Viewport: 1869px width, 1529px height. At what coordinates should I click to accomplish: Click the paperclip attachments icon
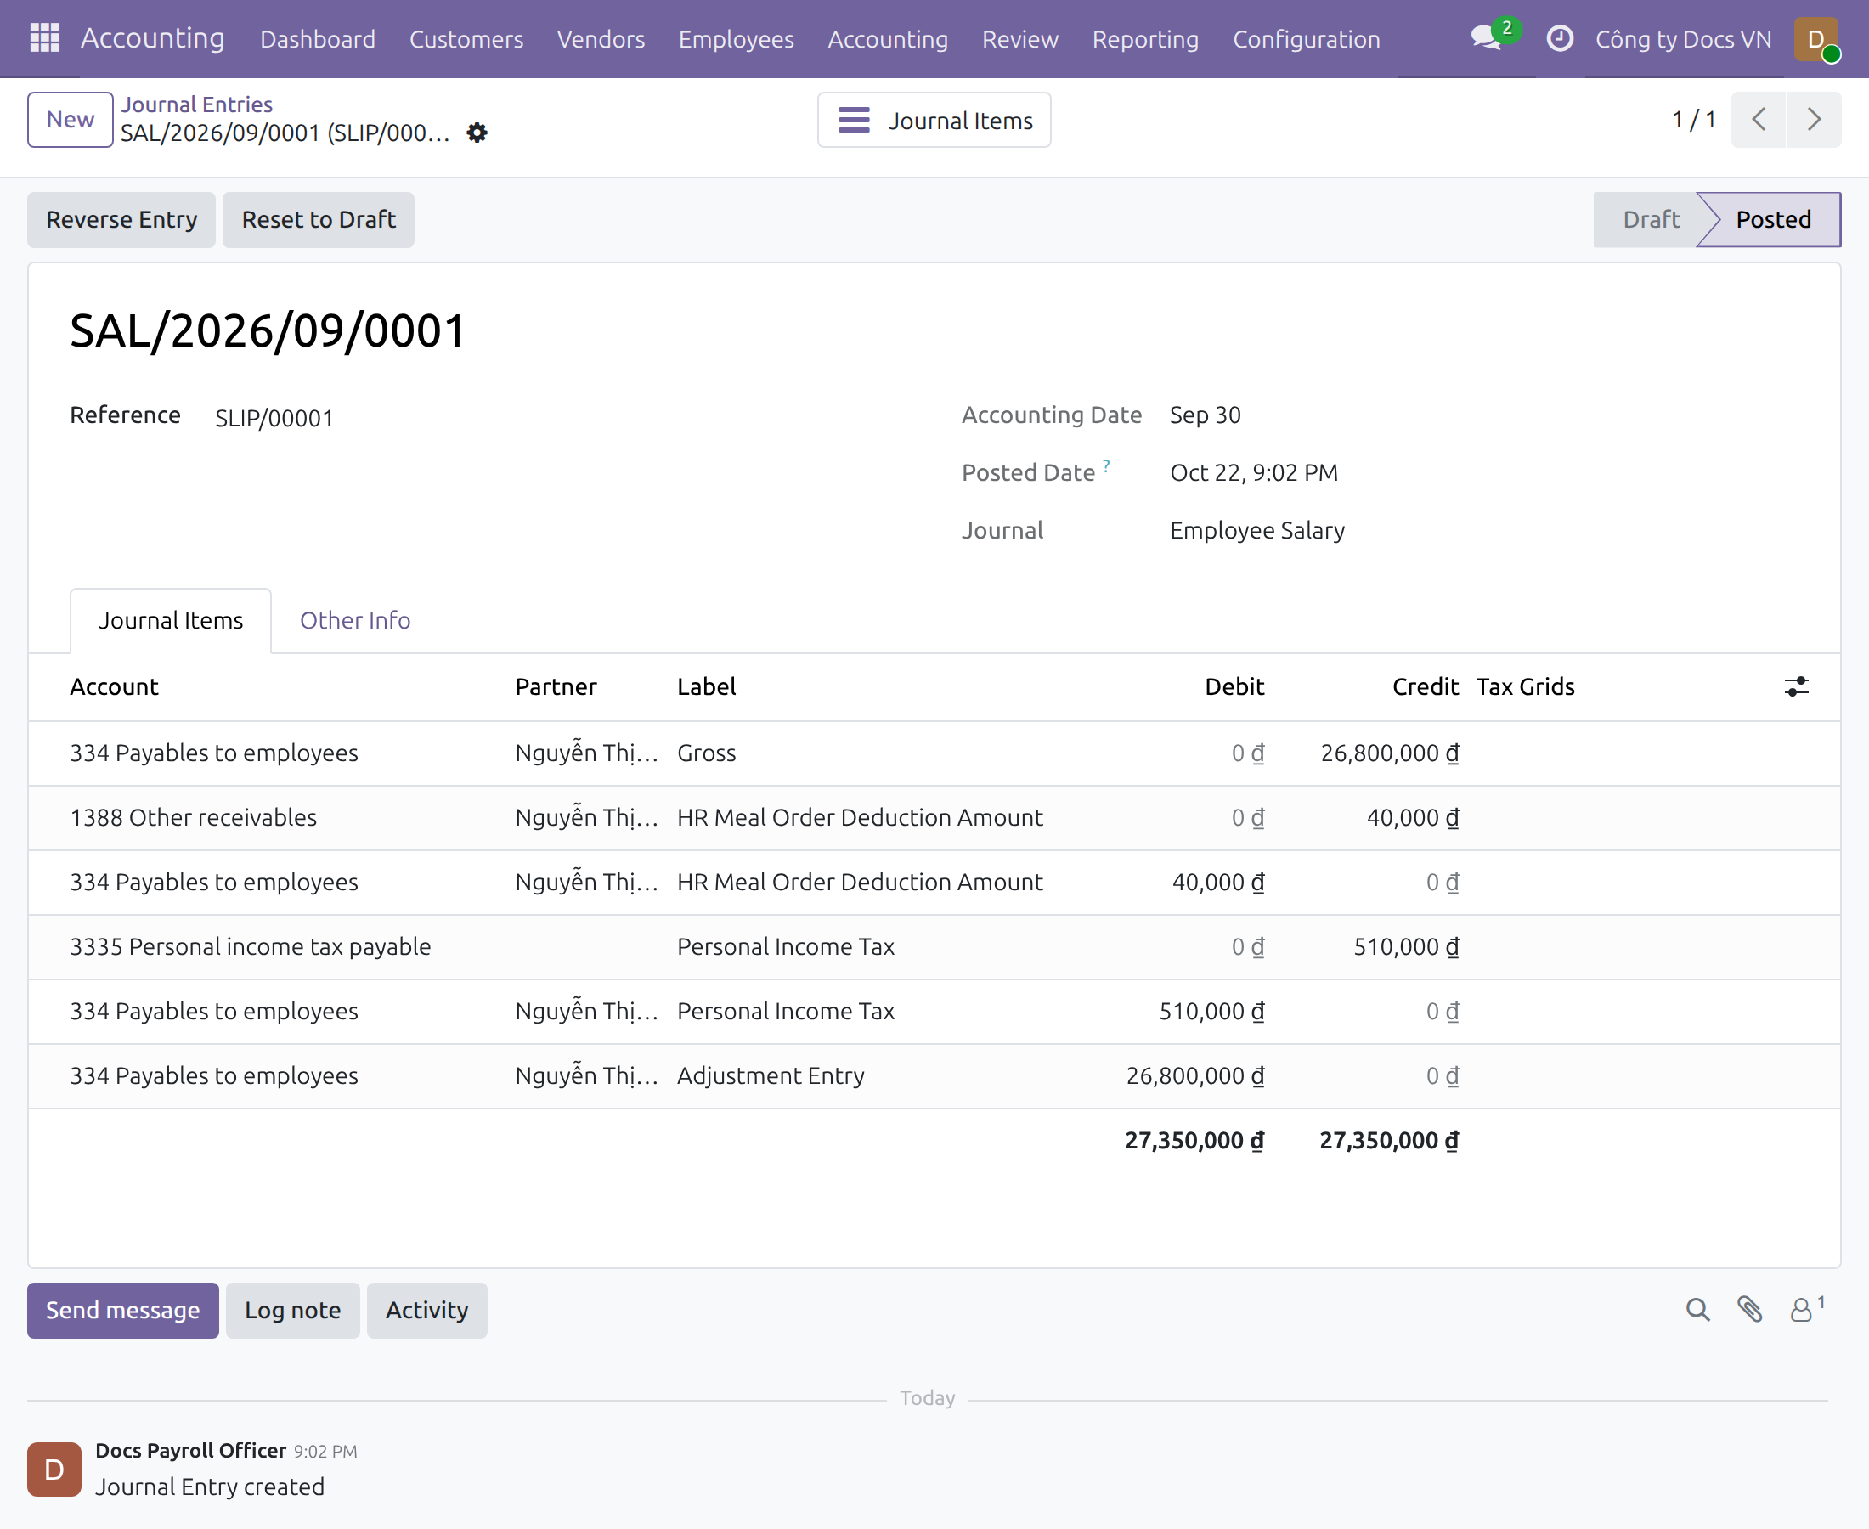pyautogui.click(x=1749, y=1309)
